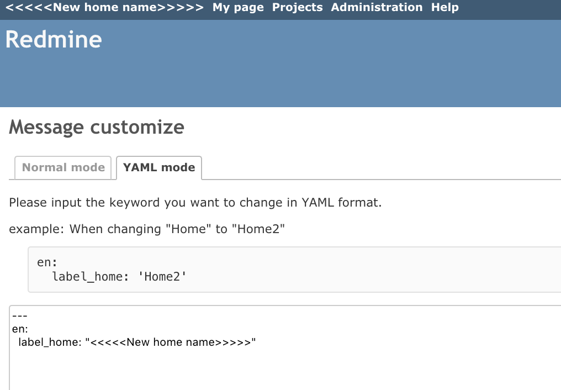Image resolution: width=561 pixels, height=390 pixels.
Task: Click the "en:" line inside the YAML text area
Action: [x=20, y=329]
